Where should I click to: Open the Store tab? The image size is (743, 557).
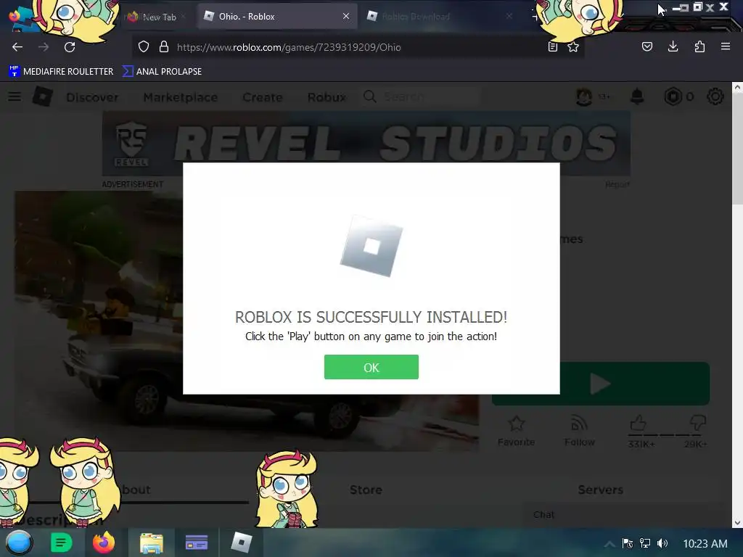tap(366, 490)
